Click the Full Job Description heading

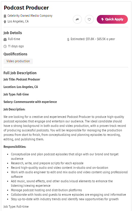pos(20,73)
